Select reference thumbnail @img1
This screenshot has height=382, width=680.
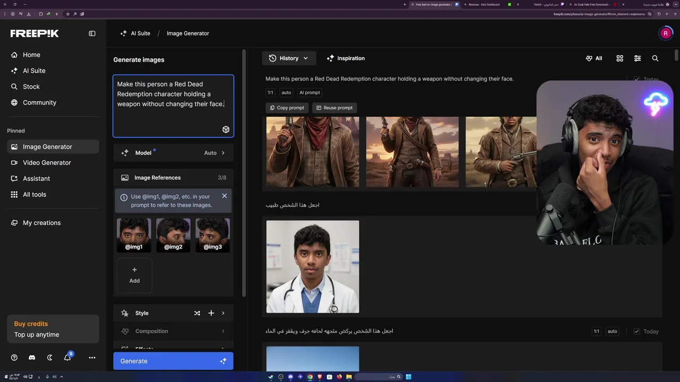(134, 235)
